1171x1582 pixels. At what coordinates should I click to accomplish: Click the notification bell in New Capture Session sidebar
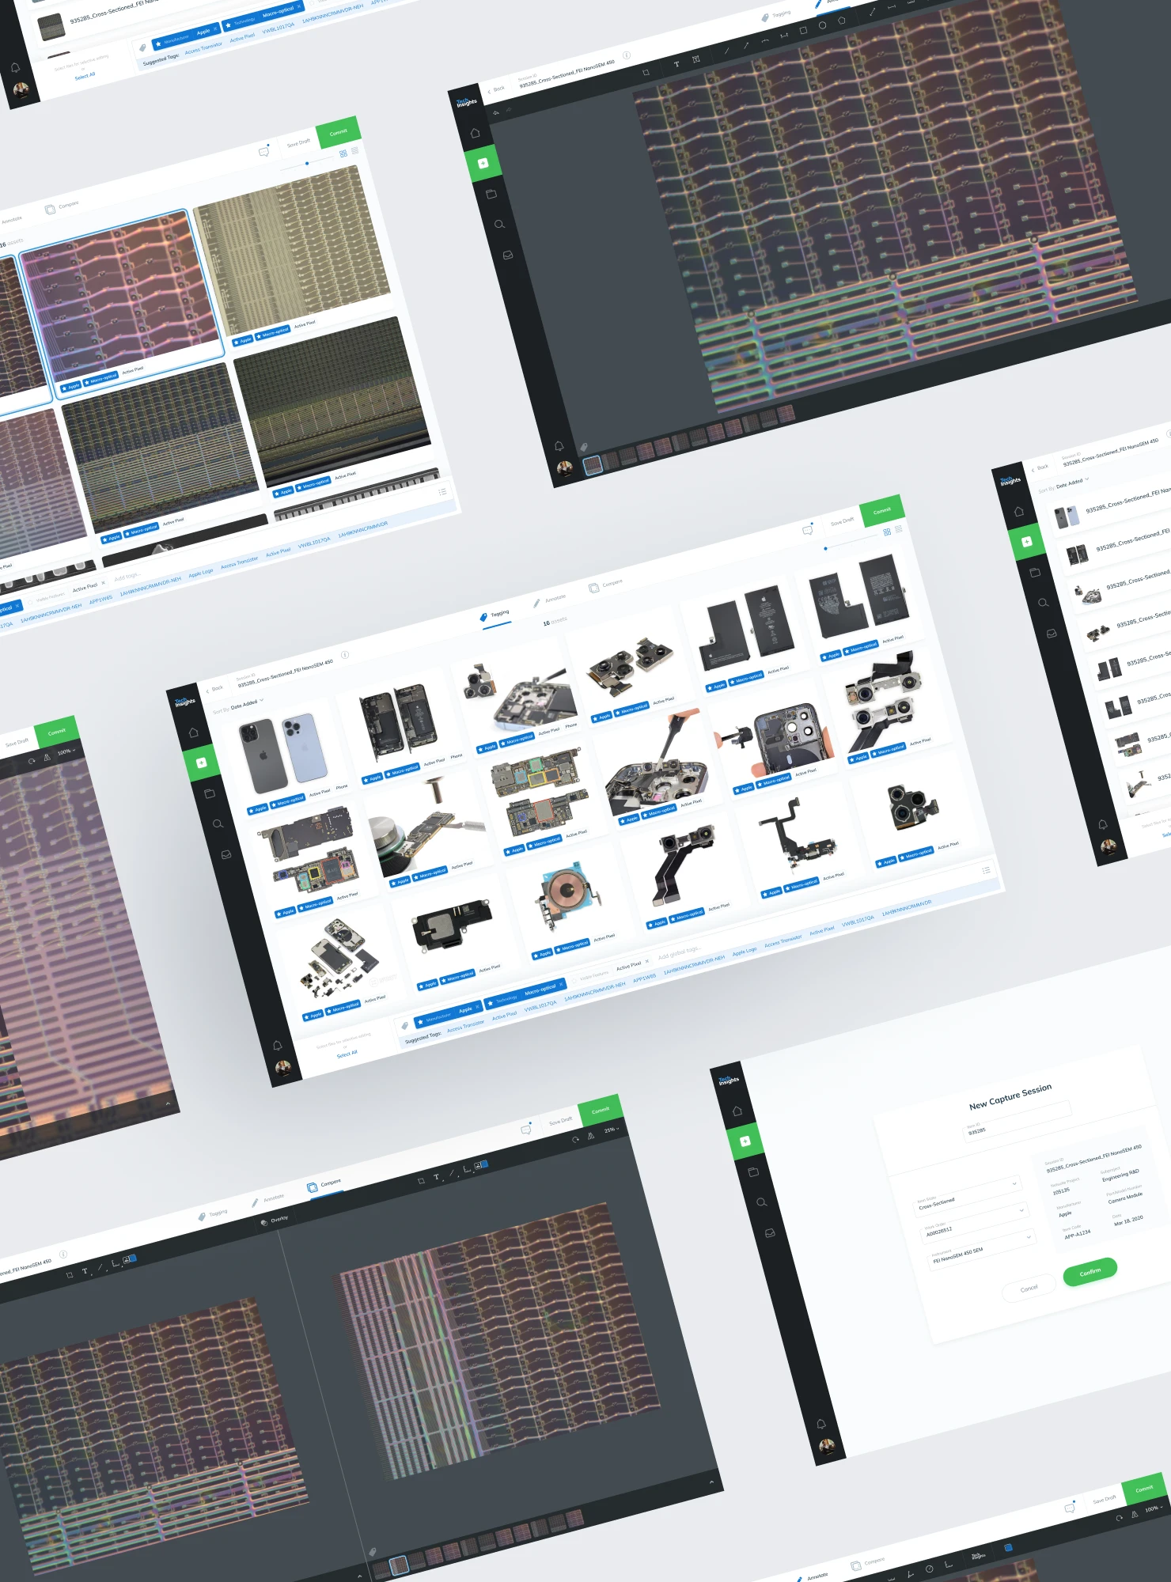point(820,1424)
